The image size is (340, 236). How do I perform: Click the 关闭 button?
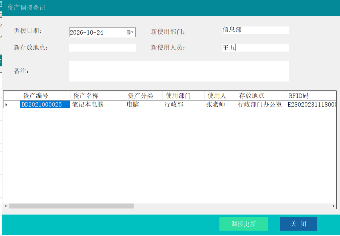pyautogui.click(x=299, y=224)
